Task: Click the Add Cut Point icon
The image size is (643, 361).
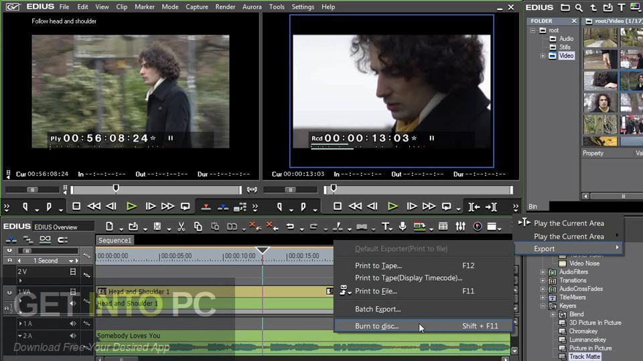Action: 338,227
